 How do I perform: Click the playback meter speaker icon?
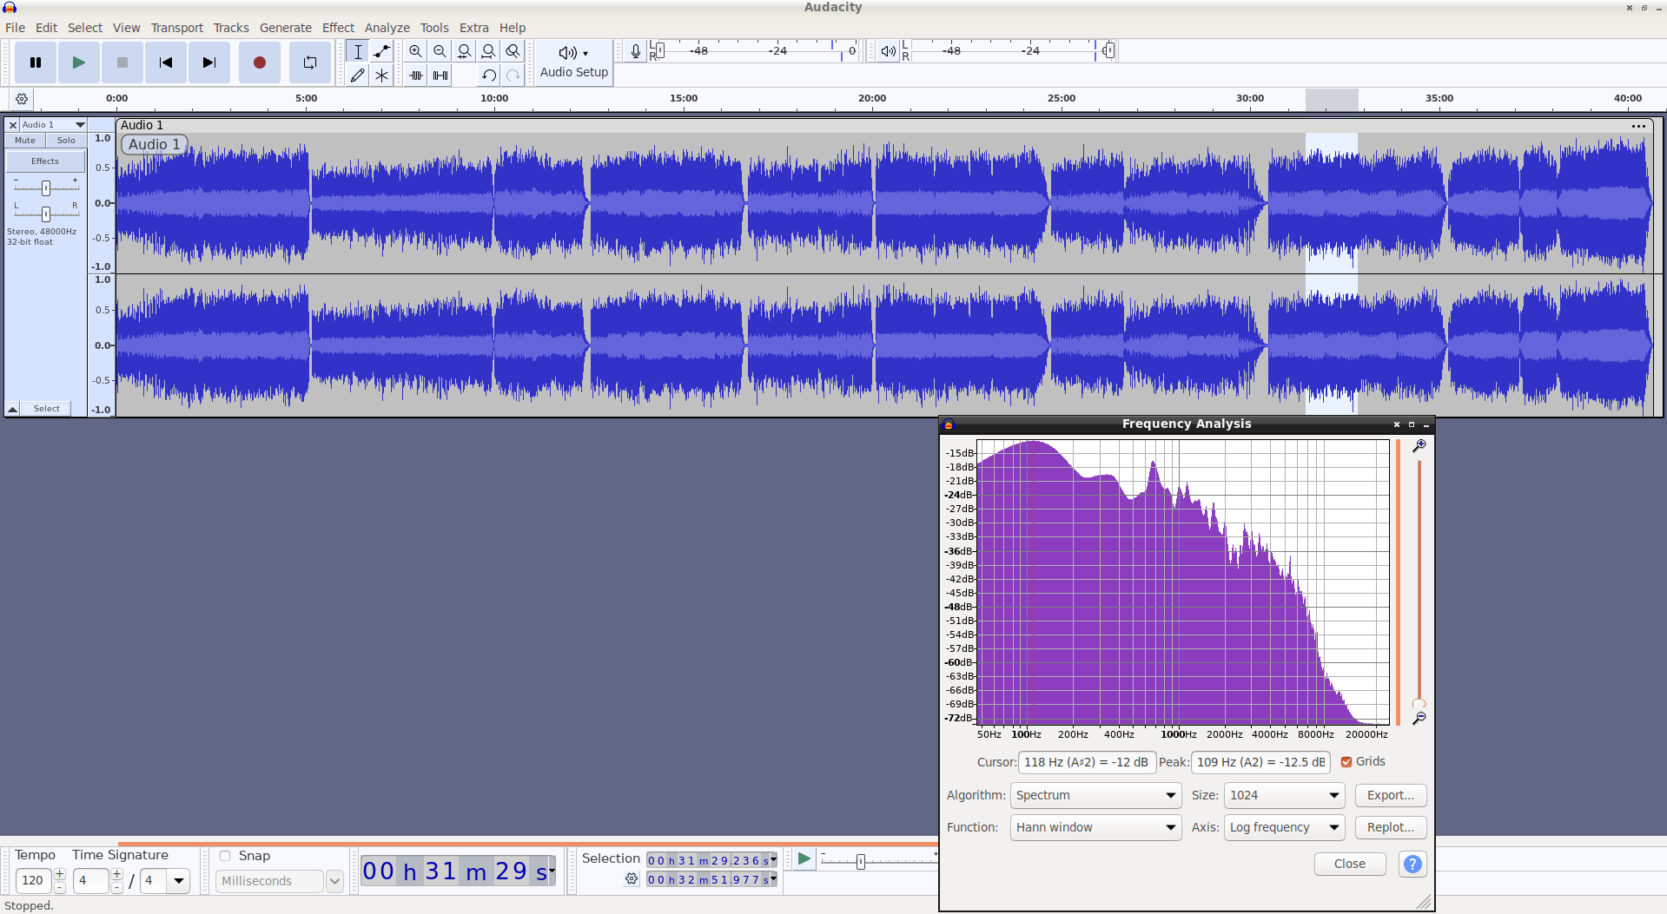pyautogui.click(x=888, y=51)
